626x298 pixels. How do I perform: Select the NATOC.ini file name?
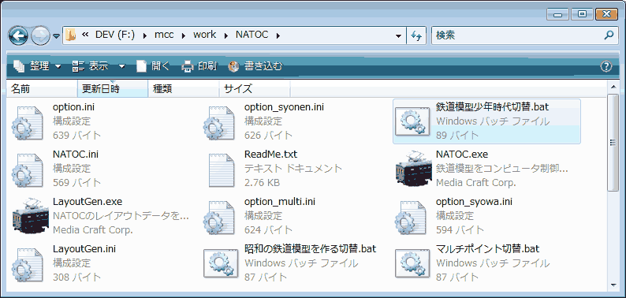76,155
